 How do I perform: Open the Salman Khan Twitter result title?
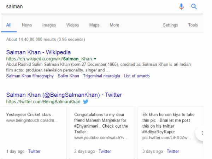pos(64,95)
